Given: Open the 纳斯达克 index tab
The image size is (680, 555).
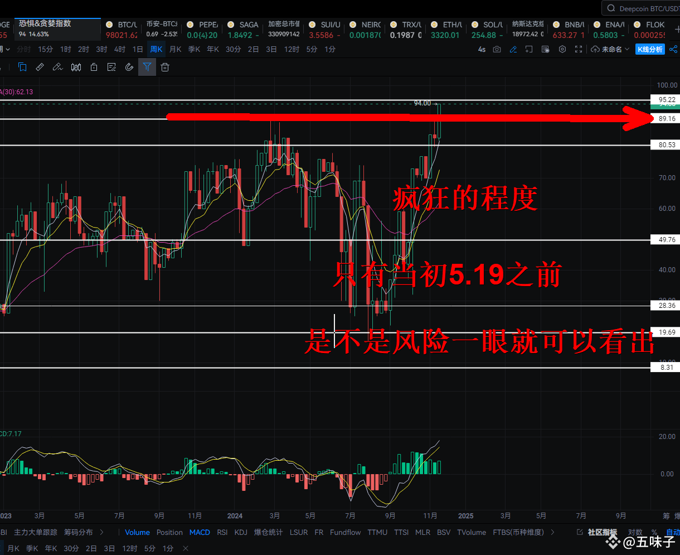Looking at the screenshot, I should point(528,29).
